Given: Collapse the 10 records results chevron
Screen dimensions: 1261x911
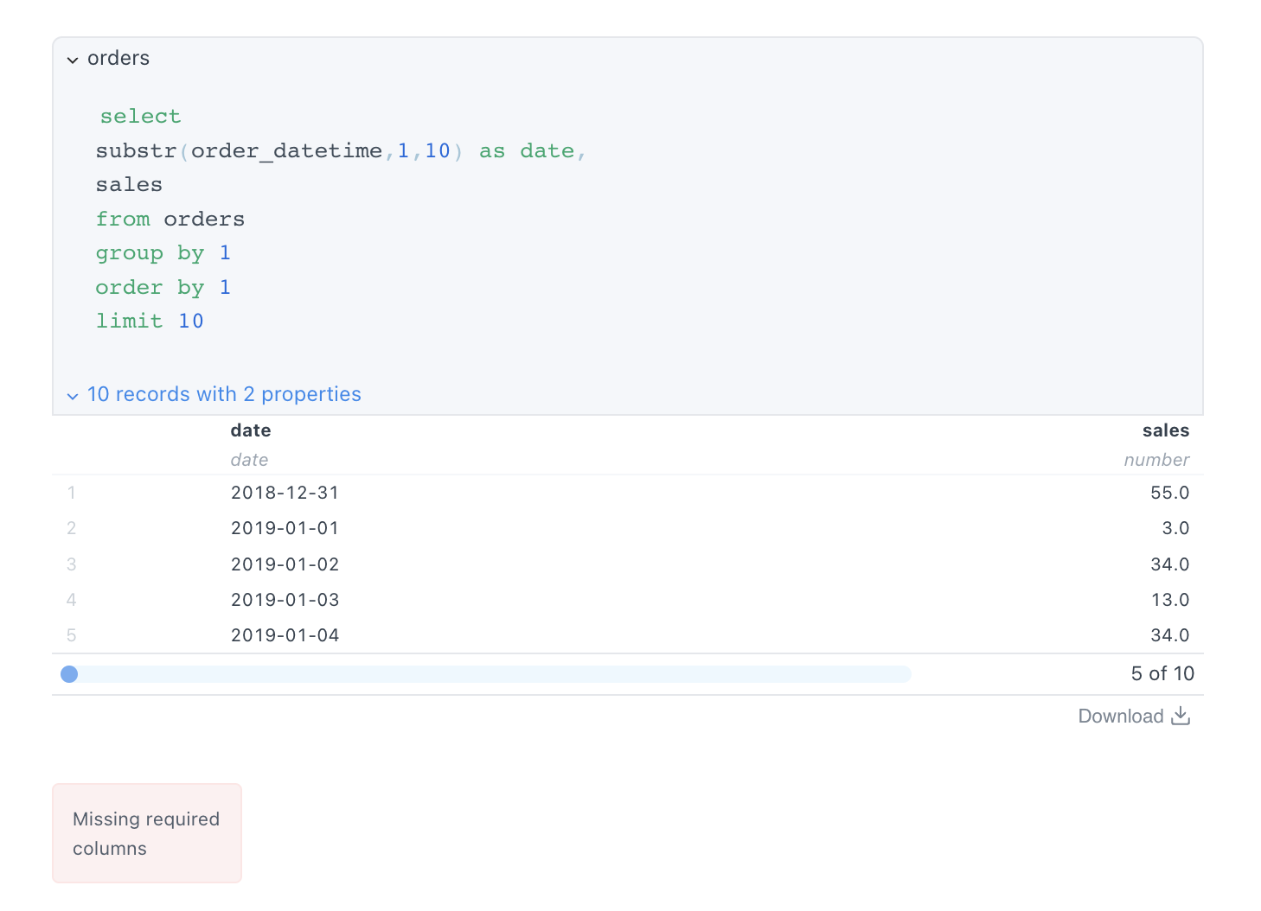Looking at the screenshot, I should click(73, 396).
